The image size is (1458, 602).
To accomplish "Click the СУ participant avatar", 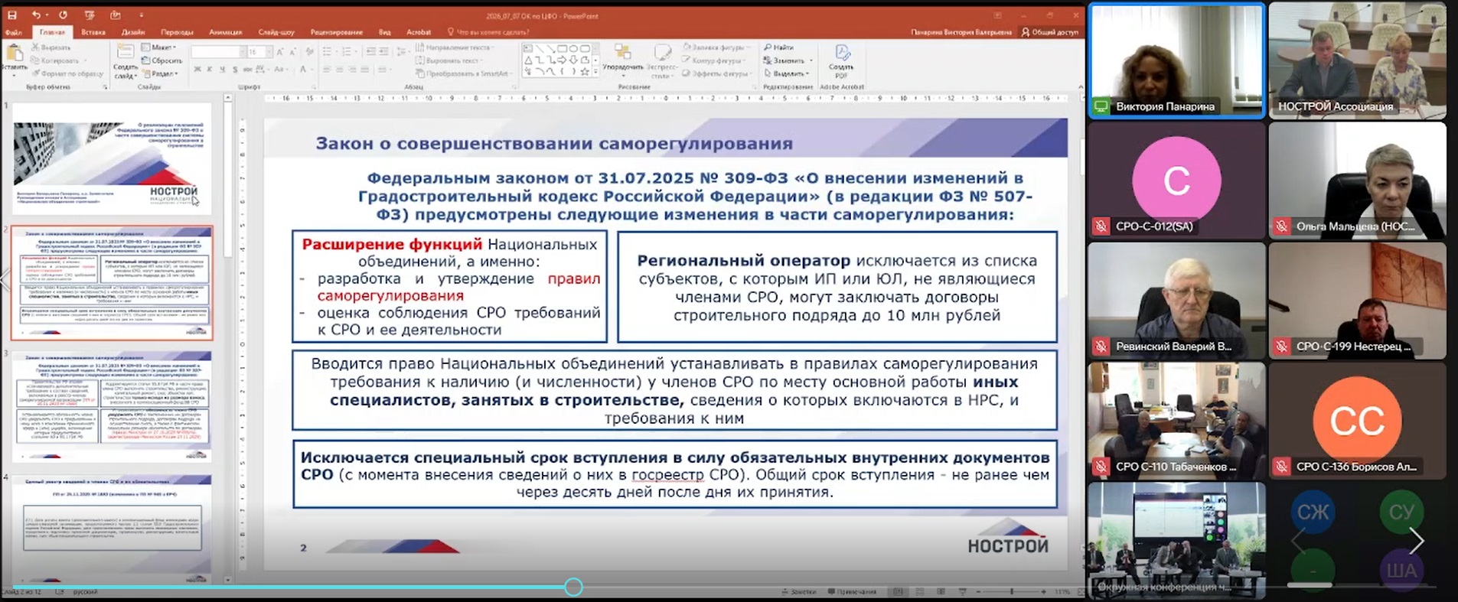I will pyautogui.click(x=1401, y=512).
